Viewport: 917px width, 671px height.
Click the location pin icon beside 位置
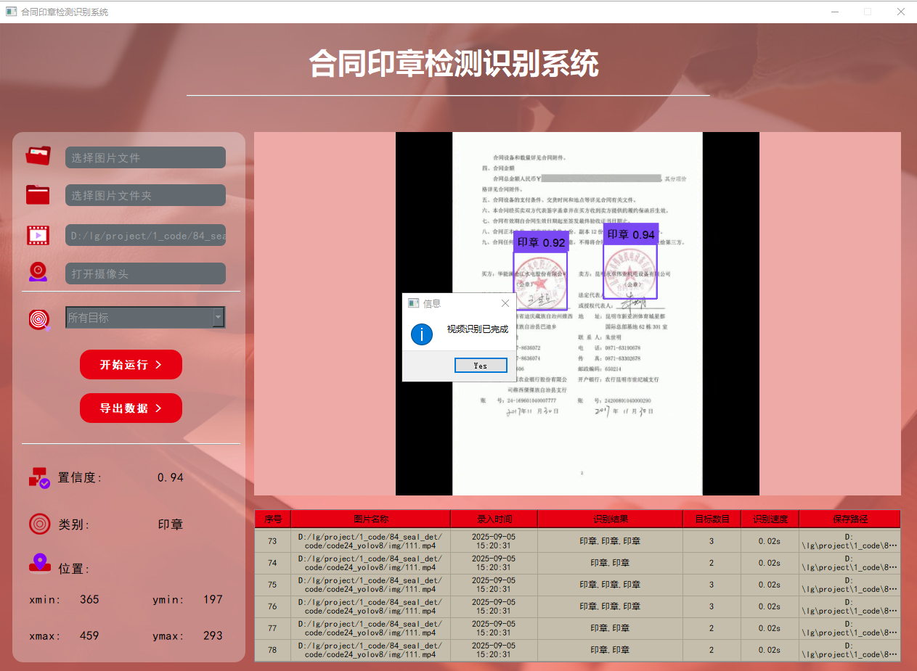[39, 563]
